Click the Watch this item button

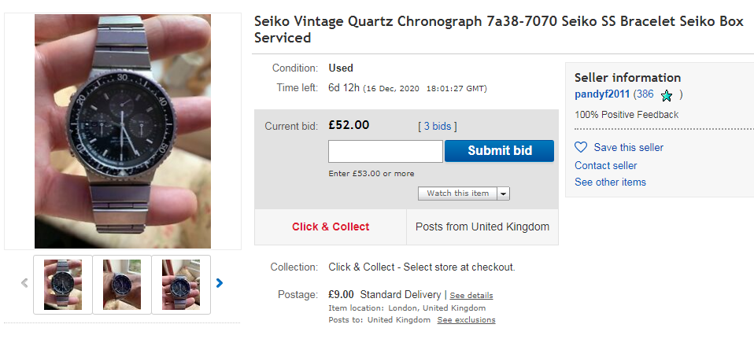point(457,193)
